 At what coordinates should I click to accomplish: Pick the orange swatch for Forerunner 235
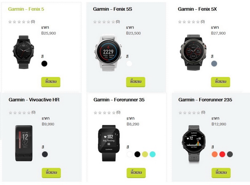coord(214,154)
